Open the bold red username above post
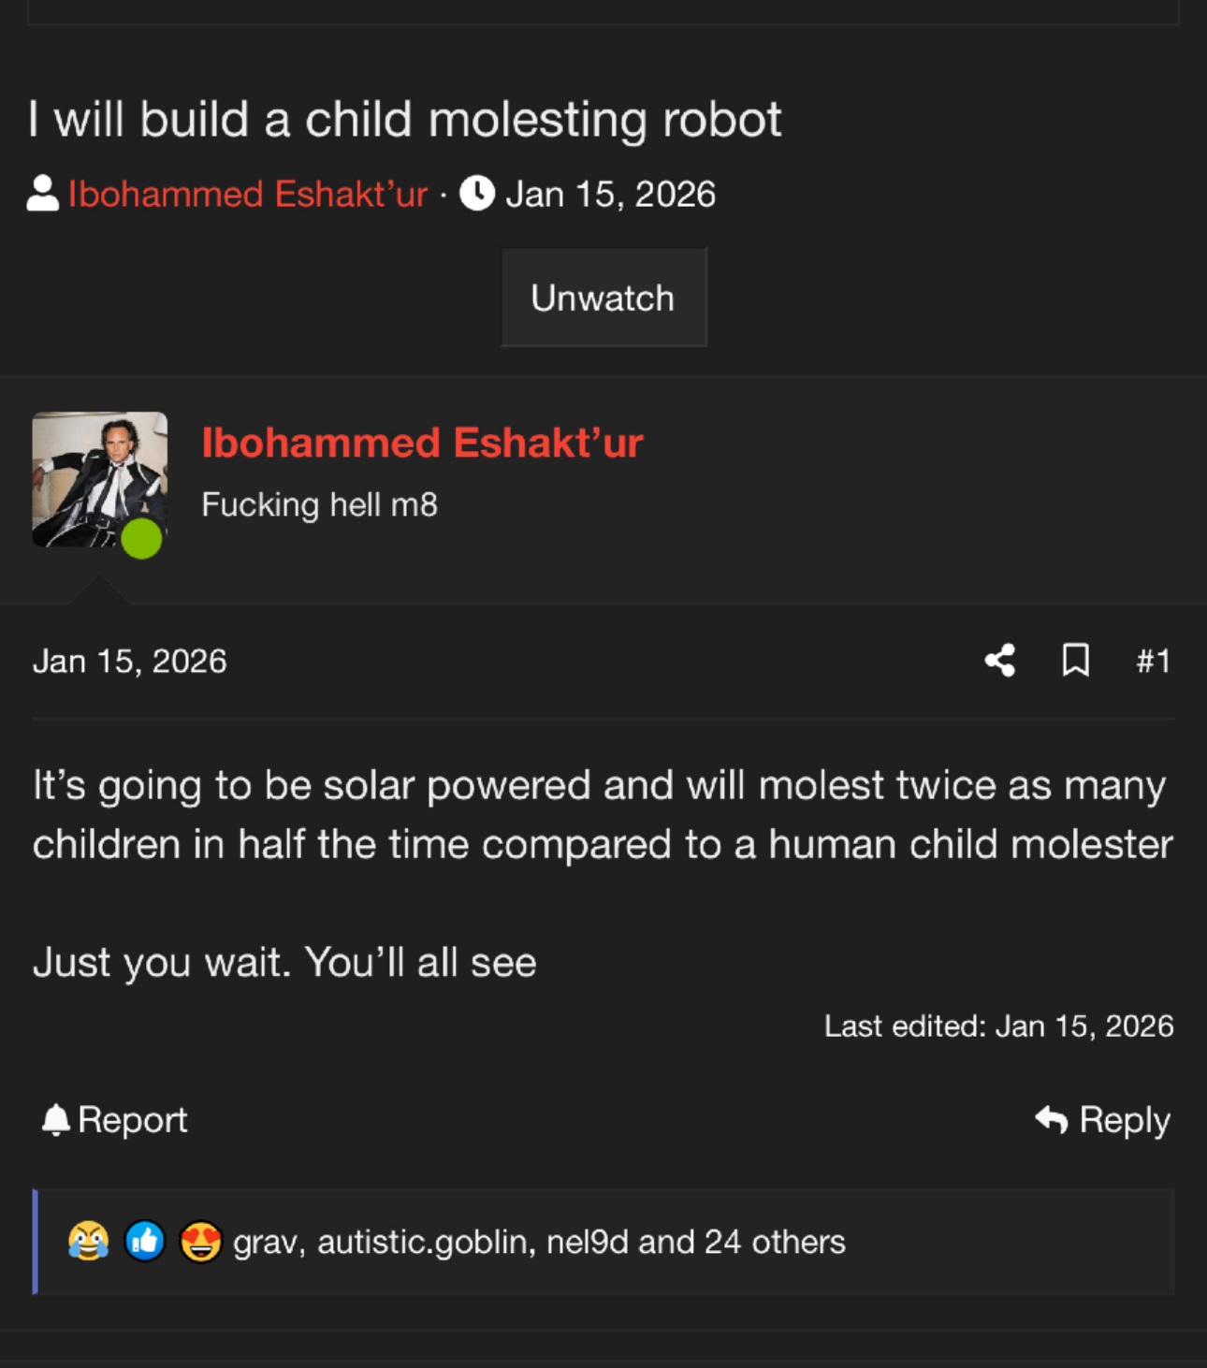The width and height of the screenshot is (1207, 1368). tap(422, 443)
